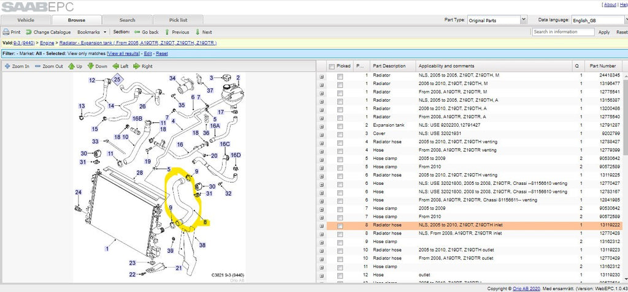Screen dimensions: 628x292
Task: Select callout 8 radiator hose in diagram
Action: [x=205, y=222]
